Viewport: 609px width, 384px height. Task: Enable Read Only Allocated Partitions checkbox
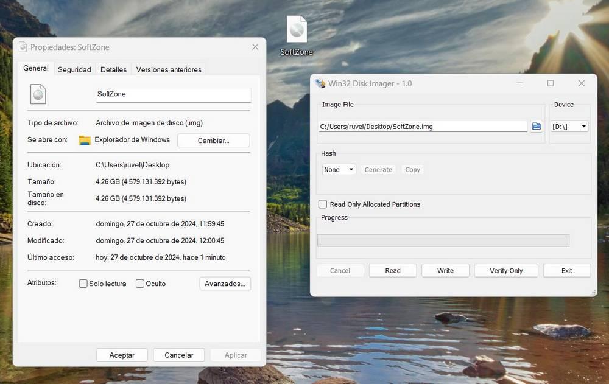pos(323,204)
